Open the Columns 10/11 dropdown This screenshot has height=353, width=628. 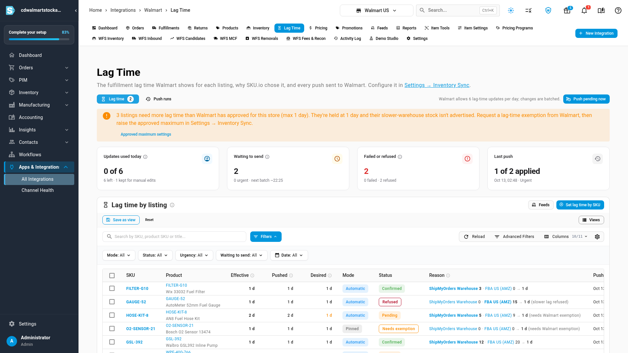[x=566, y=237]
